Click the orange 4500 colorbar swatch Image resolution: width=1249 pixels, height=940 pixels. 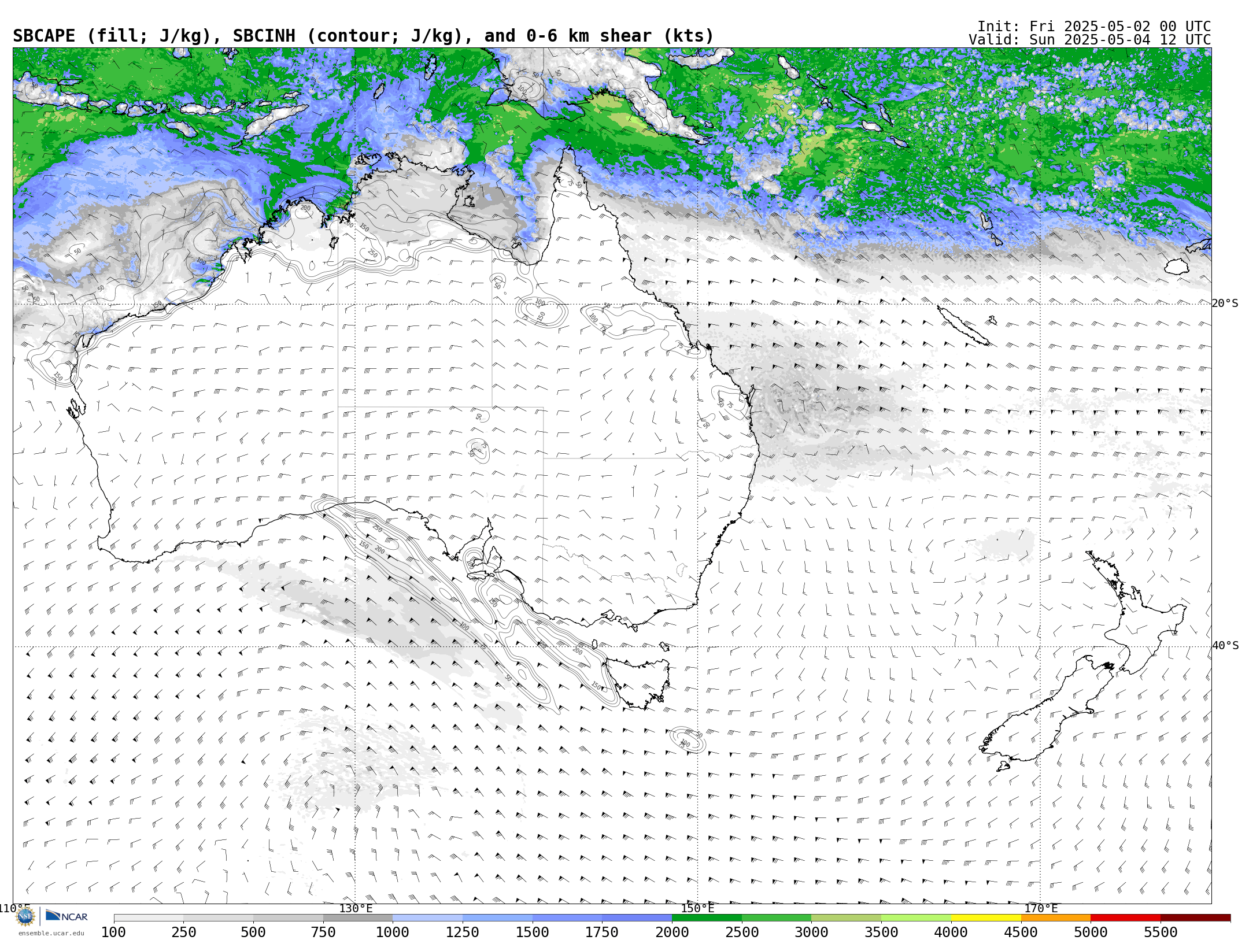1056,917
